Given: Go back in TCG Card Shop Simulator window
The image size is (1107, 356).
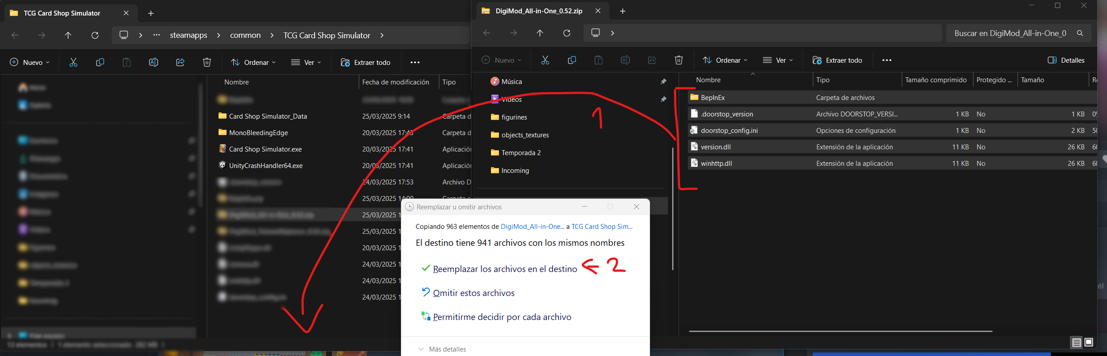Looking at the screenshot, I should (15, 35).
